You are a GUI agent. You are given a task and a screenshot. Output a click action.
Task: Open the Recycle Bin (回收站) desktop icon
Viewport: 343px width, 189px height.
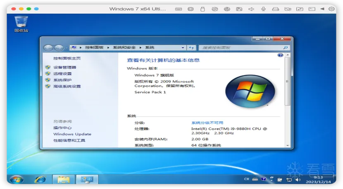(21, 24)
